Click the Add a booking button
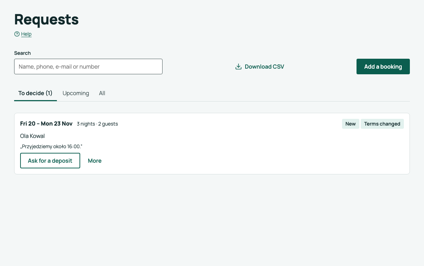 (383, 66)
